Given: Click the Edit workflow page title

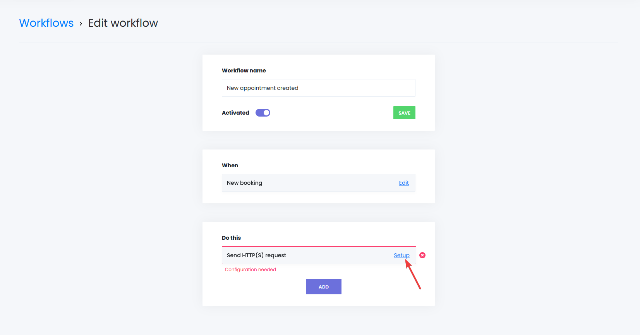Looking at the screenshot, I should click(x=123, y=23).
